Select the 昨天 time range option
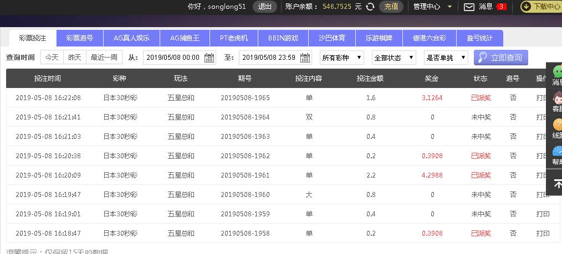This screenshot has height=254, width=562. (x=75, y=58)
